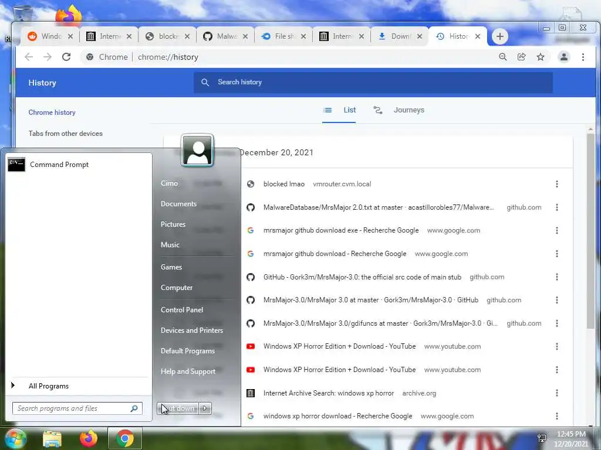Click 'Search programs and files' box
The width and height of the screenshot is (601, 450).
(x=77, y=408)
